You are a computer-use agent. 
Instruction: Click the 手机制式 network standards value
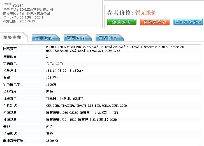(86, 106)
